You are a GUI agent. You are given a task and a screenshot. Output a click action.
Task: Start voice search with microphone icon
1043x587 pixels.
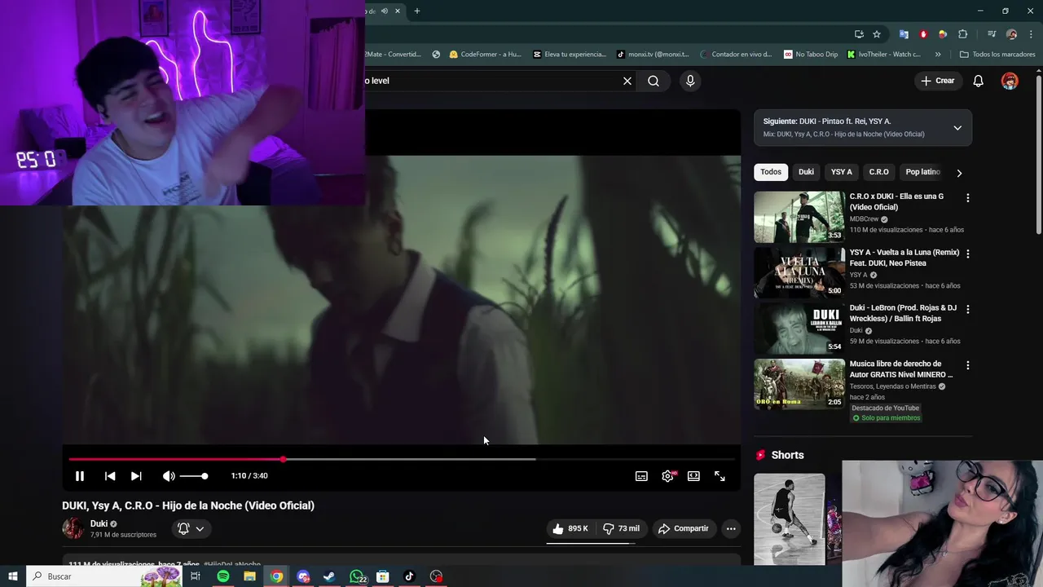tap(690, 81)
